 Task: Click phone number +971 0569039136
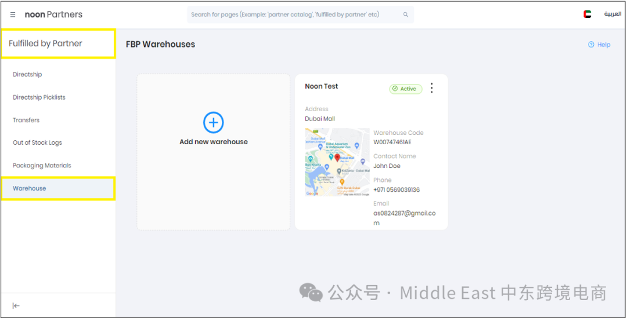click(397, 190)
